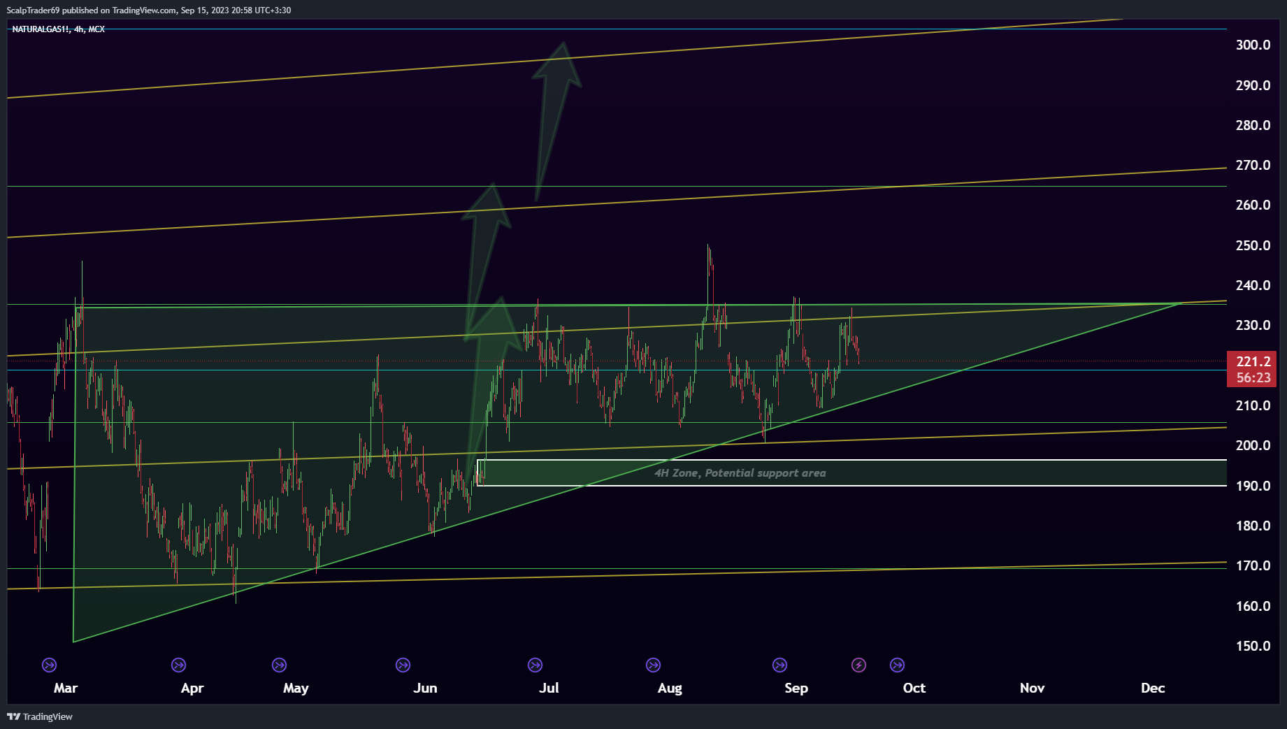
Task: Click the red 221.2 current price label
Action: click(1253, 361)
